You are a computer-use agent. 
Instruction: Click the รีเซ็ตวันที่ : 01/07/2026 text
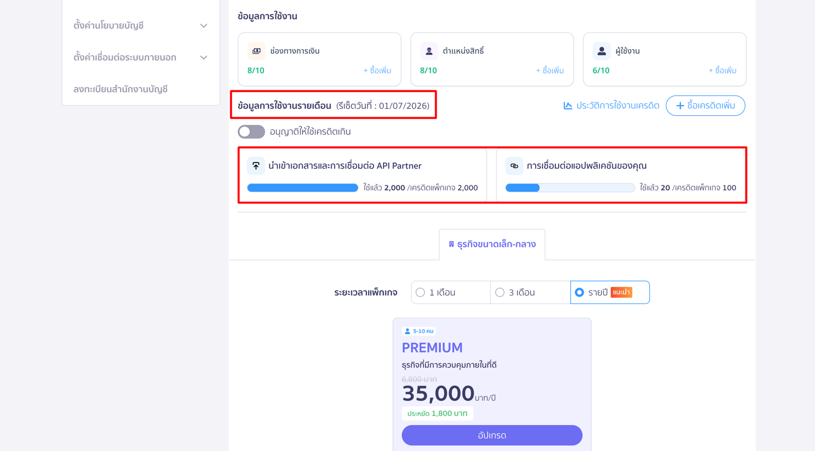(x=383, y=106)
